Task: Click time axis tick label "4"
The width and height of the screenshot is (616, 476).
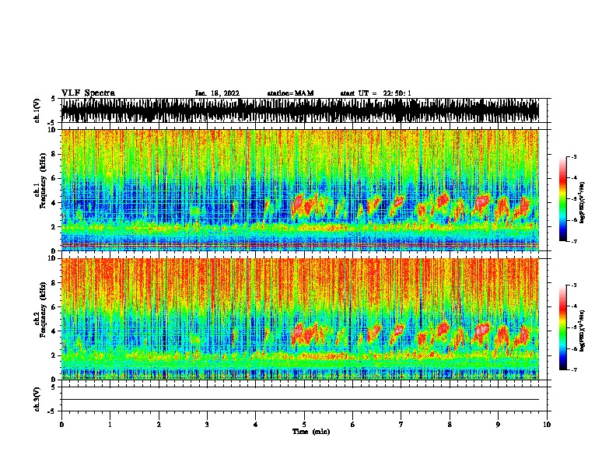Action: [x=256, y=425]
